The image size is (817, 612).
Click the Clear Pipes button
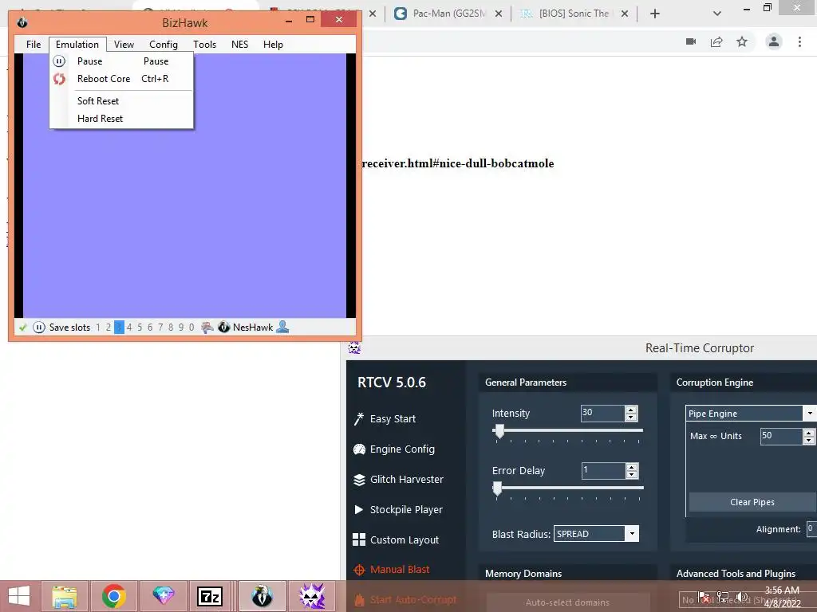click(x=752, y=502)
